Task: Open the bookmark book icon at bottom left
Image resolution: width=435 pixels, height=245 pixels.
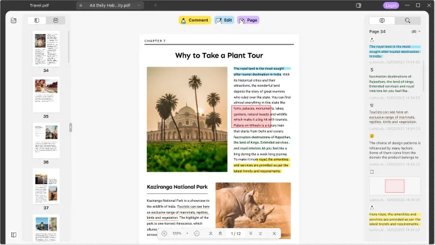Action: (x=14, y=235)
